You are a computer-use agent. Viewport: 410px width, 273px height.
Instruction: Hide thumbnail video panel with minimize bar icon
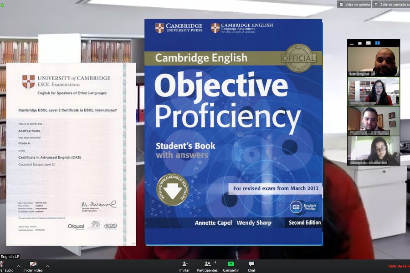click(x=352, y=43)
